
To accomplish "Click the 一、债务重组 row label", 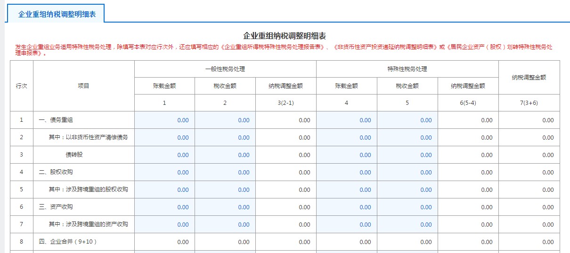I will click(56, 120).
